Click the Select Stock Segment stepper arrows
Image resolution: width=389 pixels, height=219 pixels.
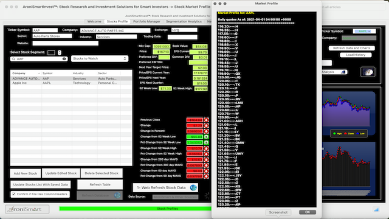pos(60,52)
